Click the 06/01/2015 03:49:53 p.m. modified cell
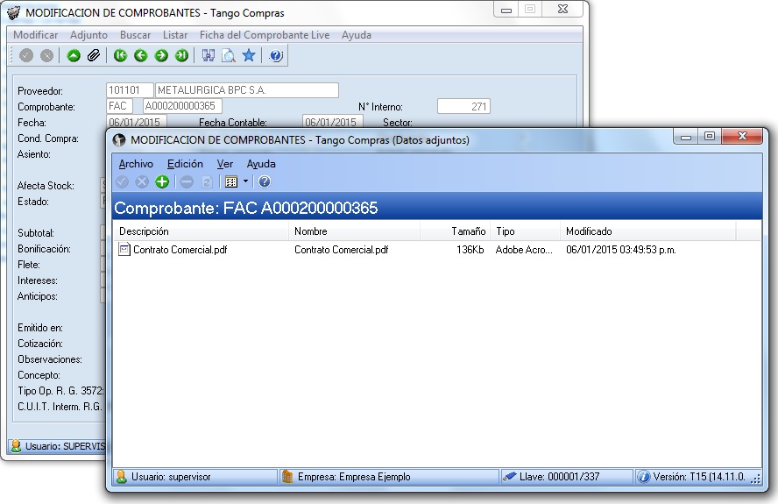 point(621,250)
